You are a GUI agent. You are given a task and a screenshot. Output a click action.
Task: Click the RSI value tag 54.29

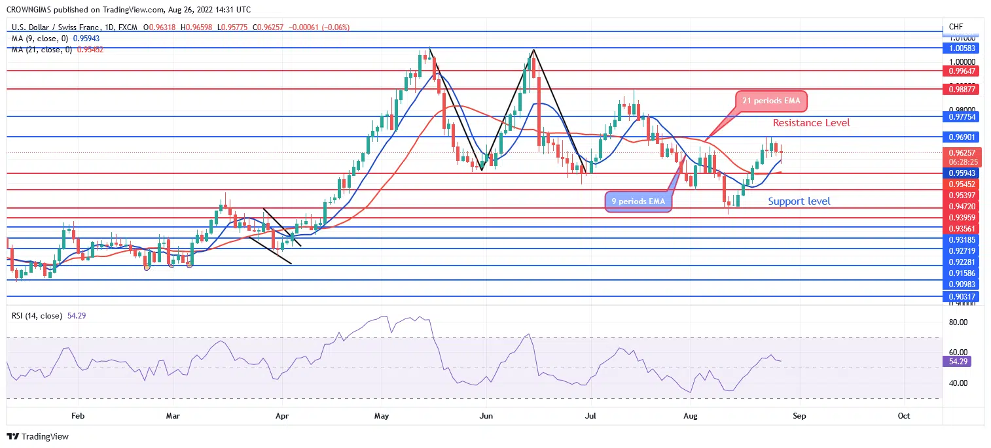pyautogui.click(x=961, y=361)
